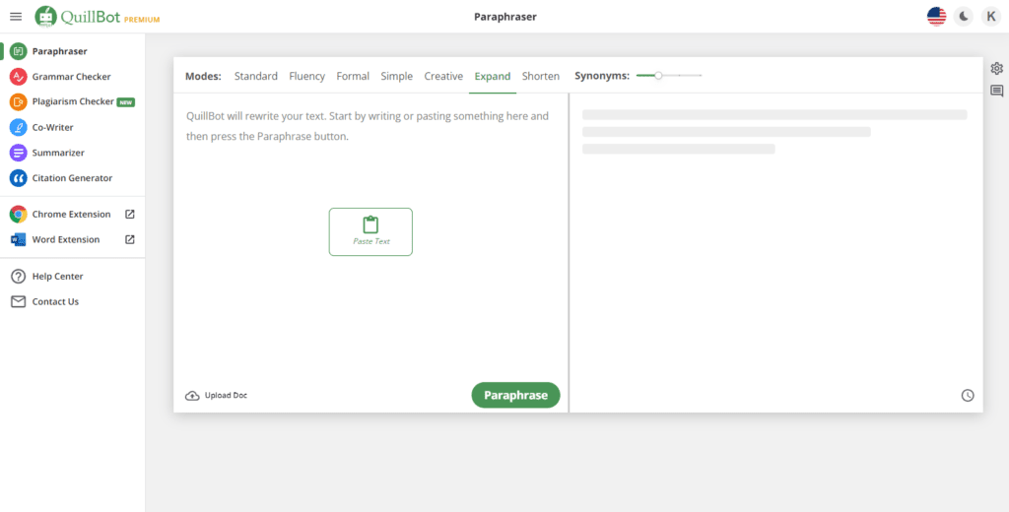
Task: Open Contact Us link
Action: [x=55, y=301]
